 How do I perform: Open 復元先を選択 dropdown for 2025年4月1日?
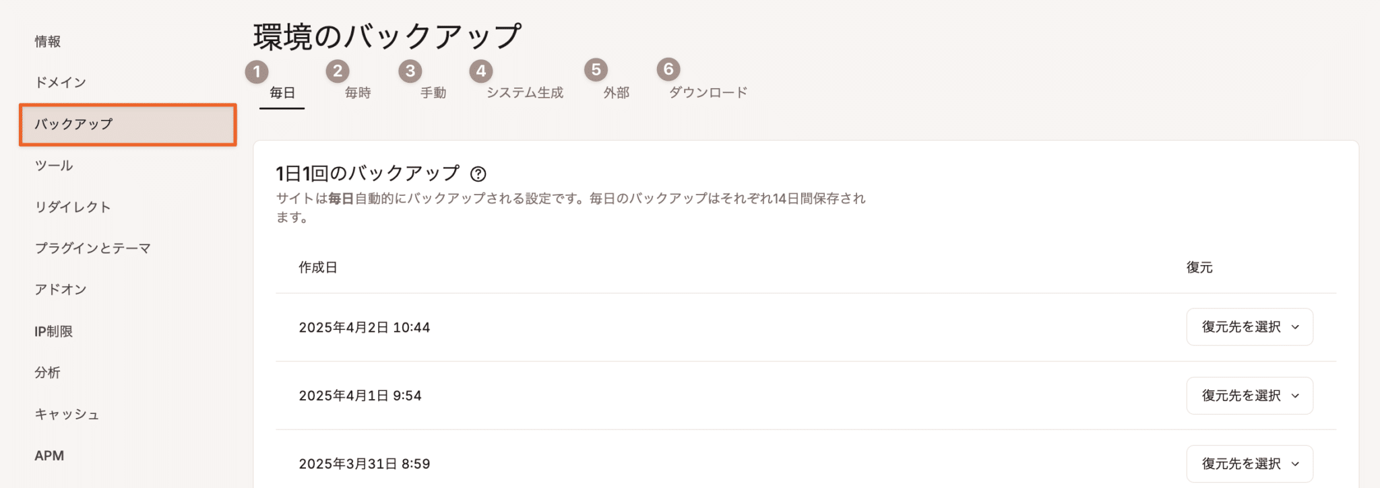pyautogui.click(x=1249, y=396)
